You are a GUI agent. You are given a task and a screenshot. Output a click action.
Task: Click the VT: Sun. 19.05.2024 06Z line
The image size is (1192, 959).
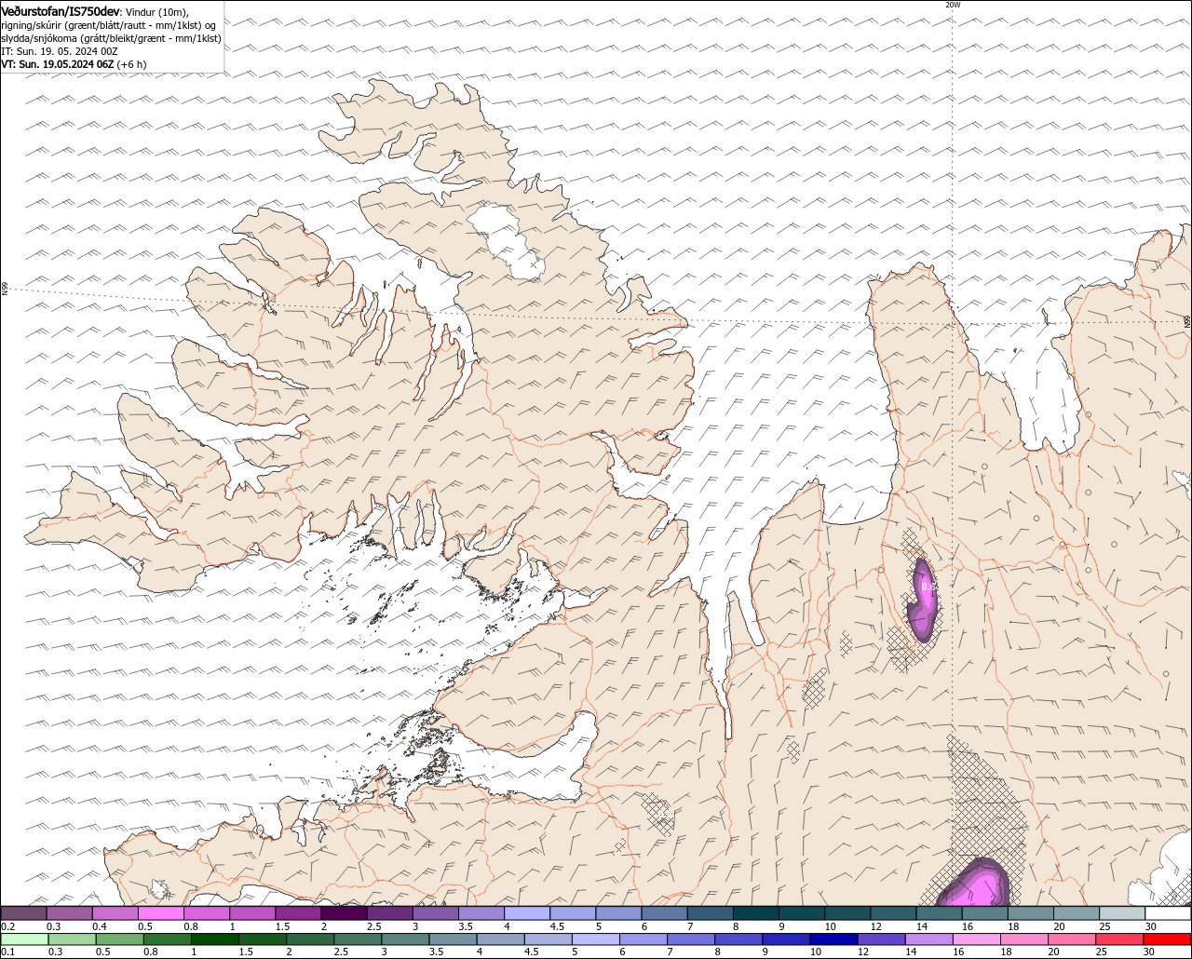coord(74,64)
